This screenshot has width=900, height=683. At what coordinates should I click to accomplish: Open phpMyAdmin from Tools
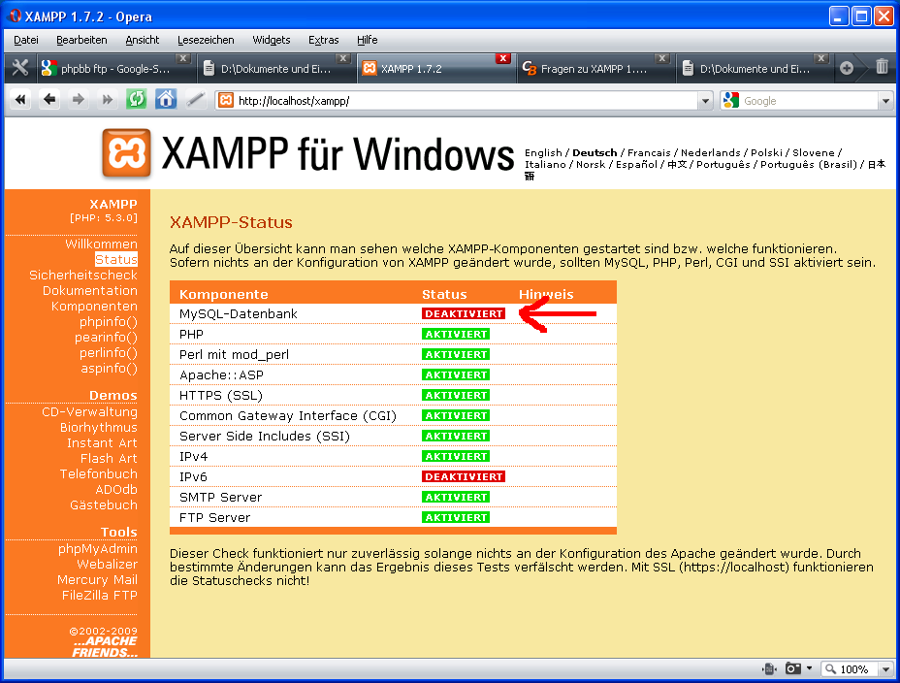point(98,549)
